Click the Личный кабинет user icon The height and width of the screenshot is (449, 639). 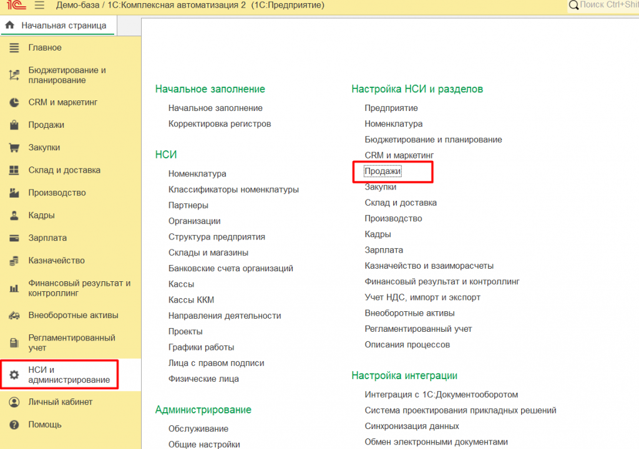coord(14,402)
